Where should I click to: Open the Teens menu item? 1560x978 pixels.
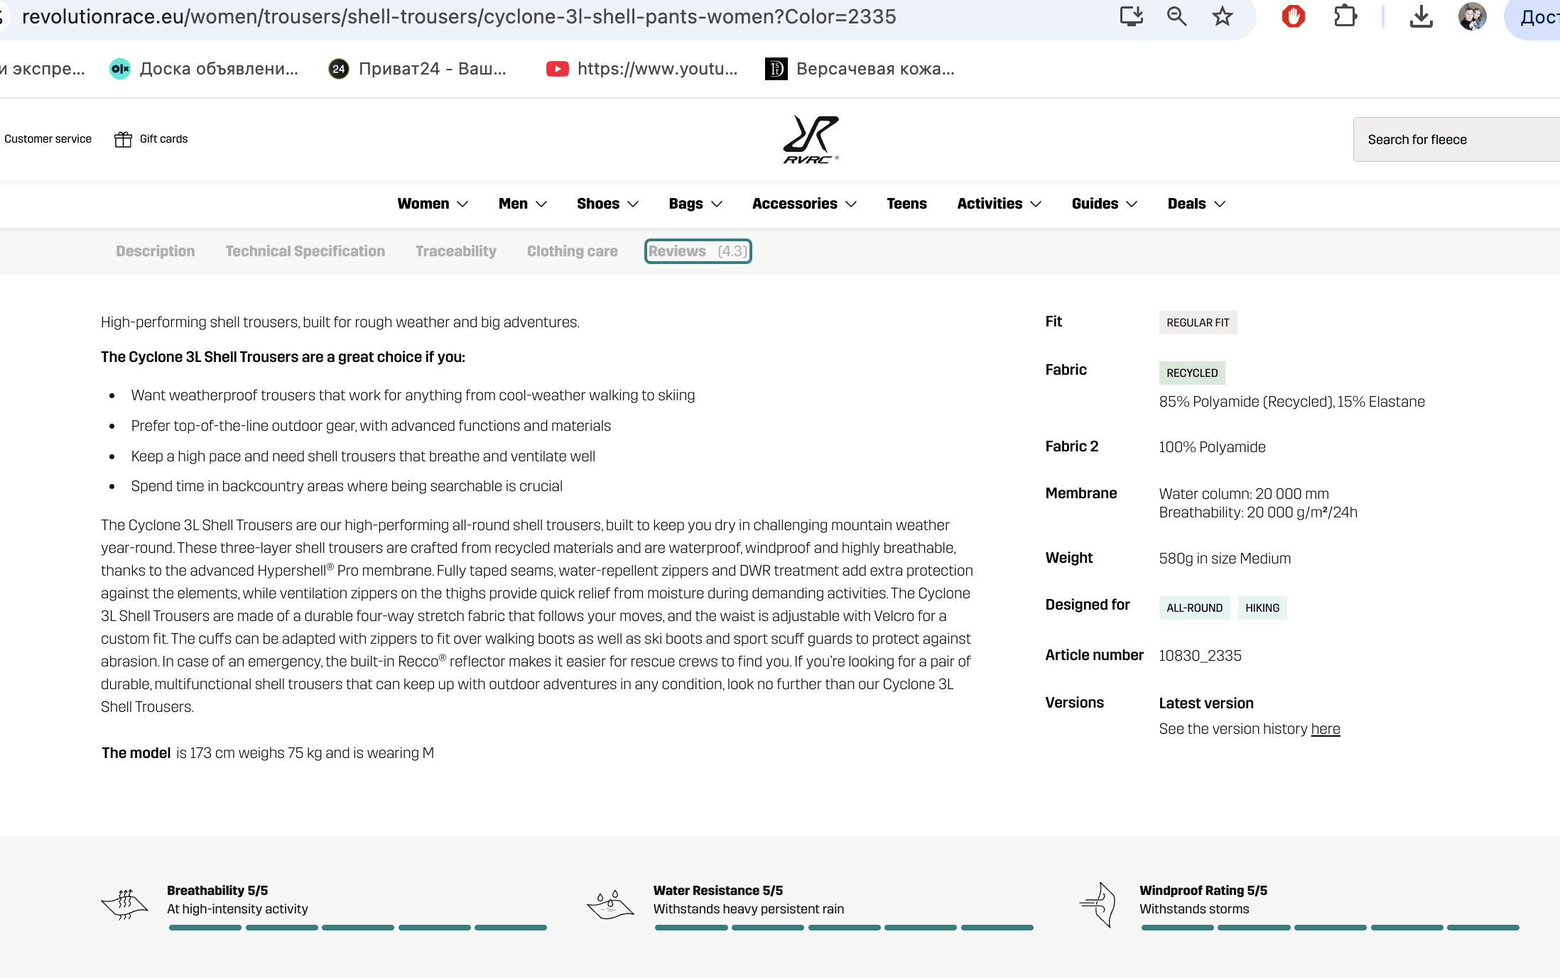[906, 204]
